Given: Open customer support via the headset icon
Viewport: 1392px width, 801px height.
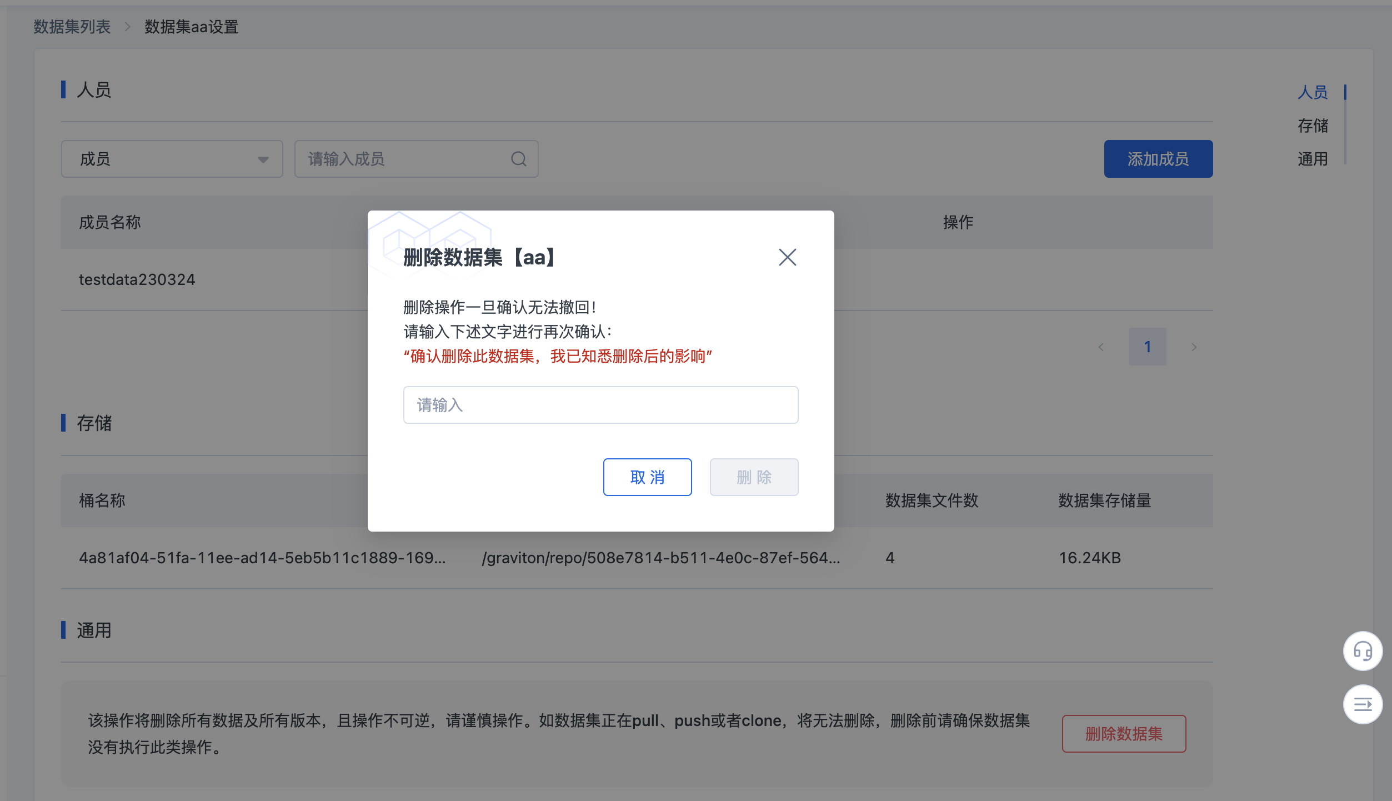Looking at the screenshot, I should 1362,651.
